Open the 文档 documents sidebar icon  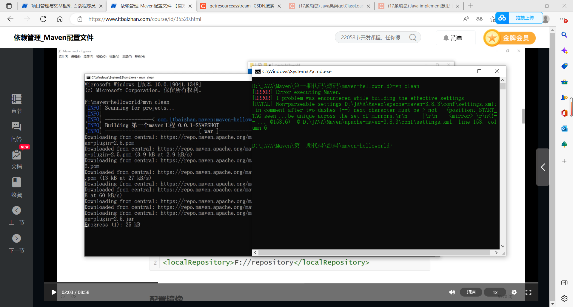(x=16, y=159)
